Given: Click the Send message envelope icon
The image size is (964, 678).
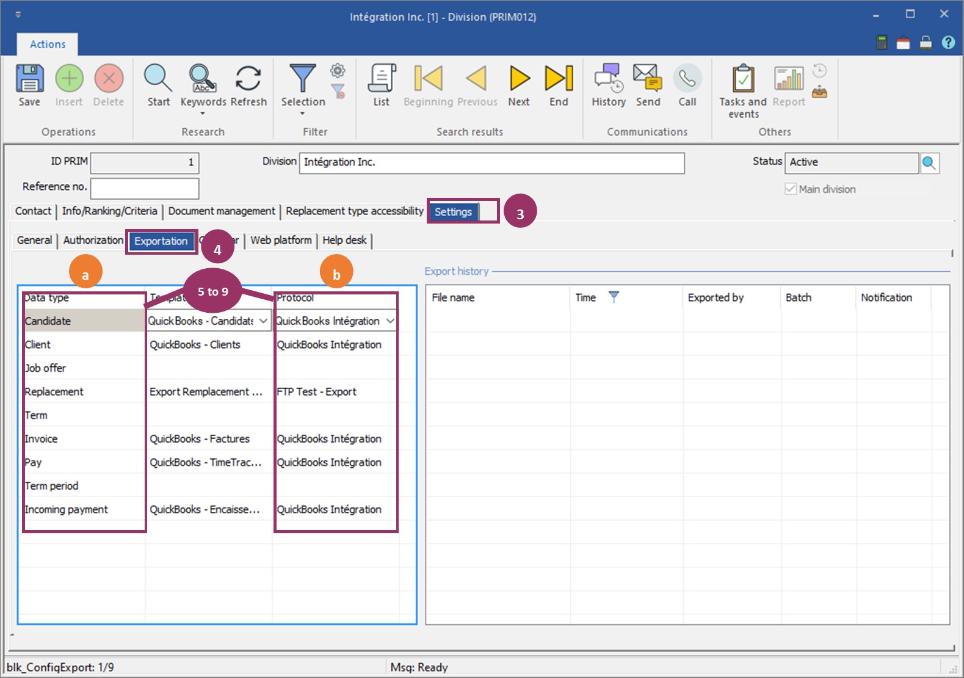Looking at the screenshot, I should click(x=648, y=78).
